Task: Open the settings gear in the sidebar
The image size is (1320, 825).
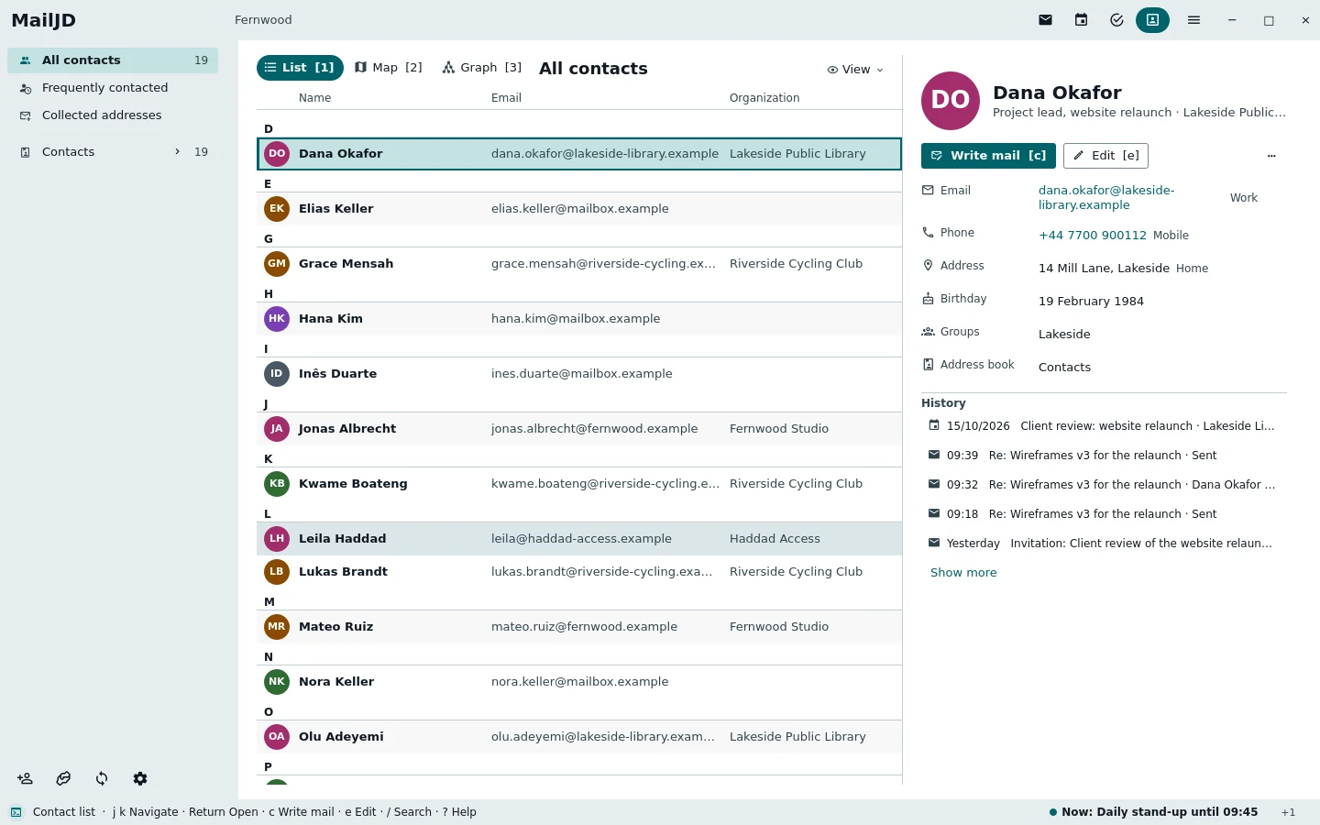Action: 140,778
